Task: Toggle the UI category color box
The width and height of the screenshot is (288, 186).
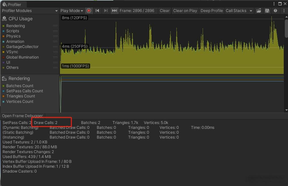Action: tap(3, 63)
